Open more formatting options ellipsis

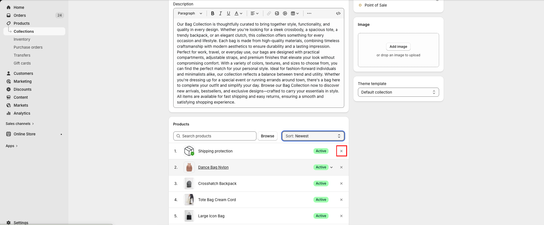point(309,13)
